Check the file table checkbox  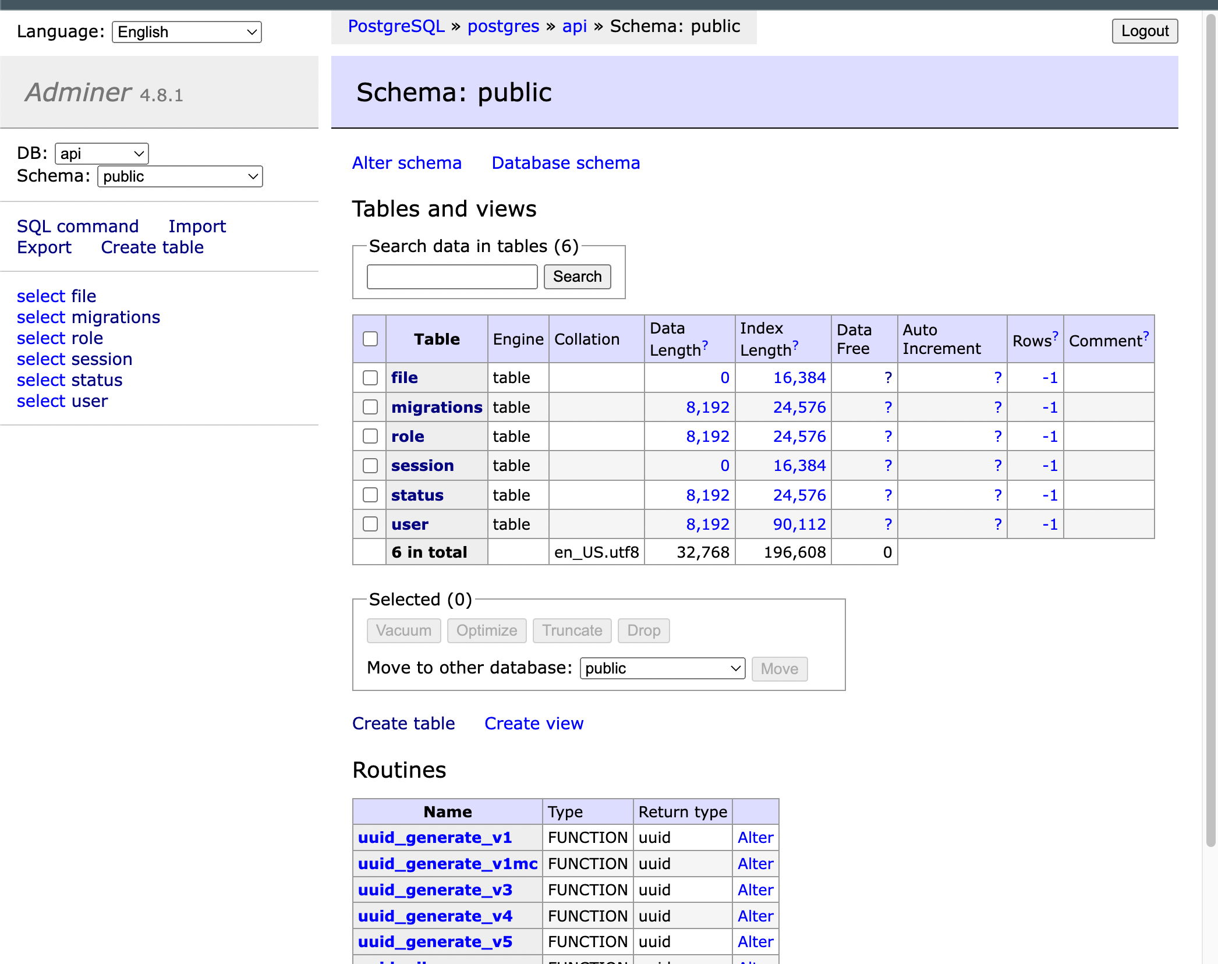pos(370,378)
